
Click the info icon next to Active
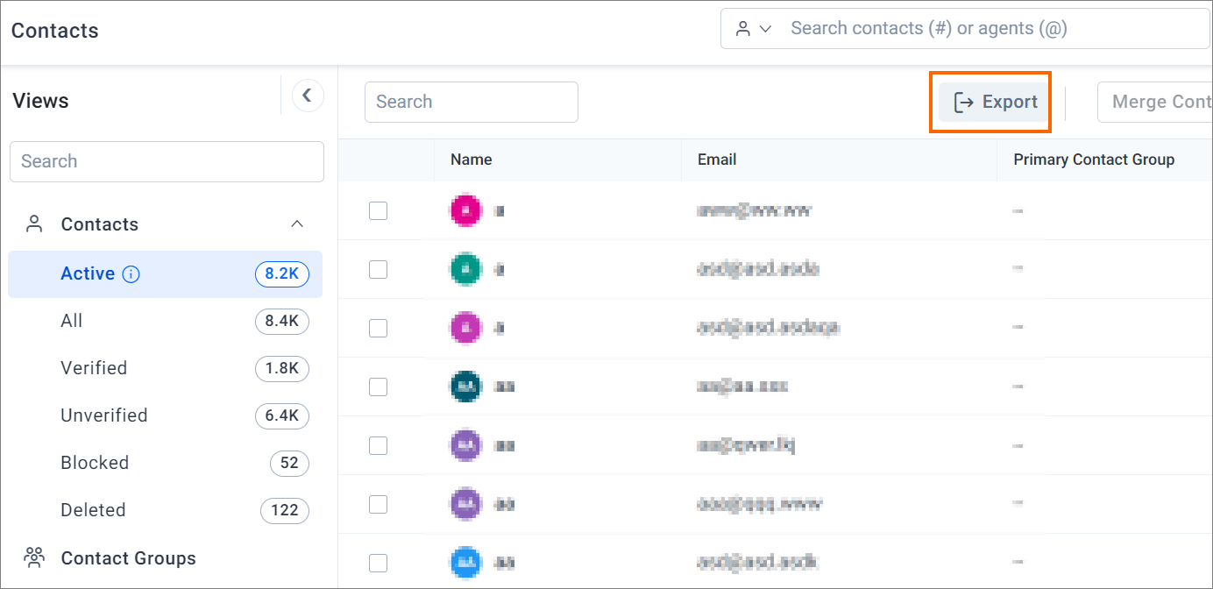(x=131, y=274)
